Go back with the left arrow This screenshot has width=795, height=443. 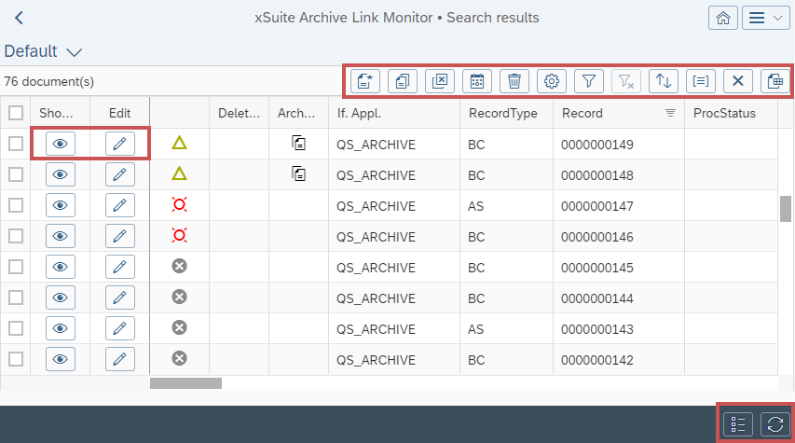[19, 18]
